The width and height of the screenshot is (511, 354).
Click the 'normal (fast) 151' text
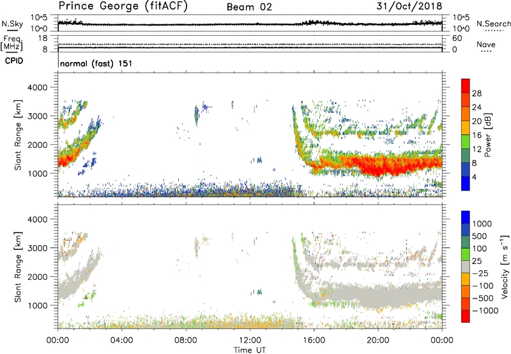96,63
